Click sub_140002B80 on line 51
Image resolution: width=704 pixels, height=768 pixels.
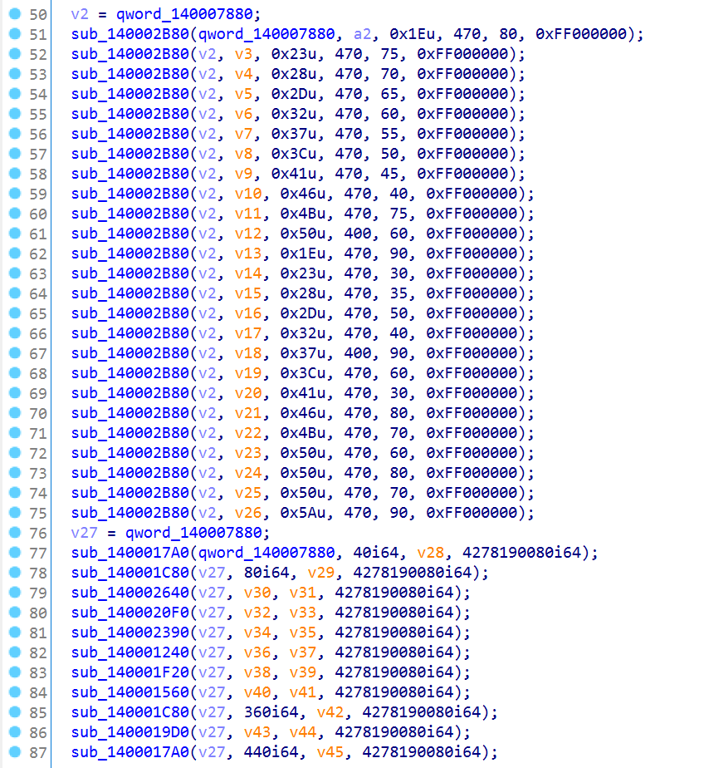click(x=130, y=34)
